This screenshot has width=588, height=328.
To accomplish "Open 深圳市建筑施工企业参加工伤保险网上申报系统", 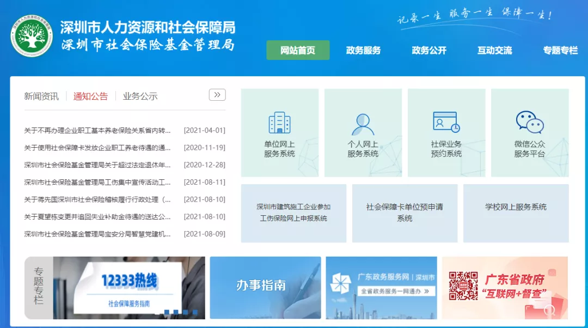I will pos(293,213).
